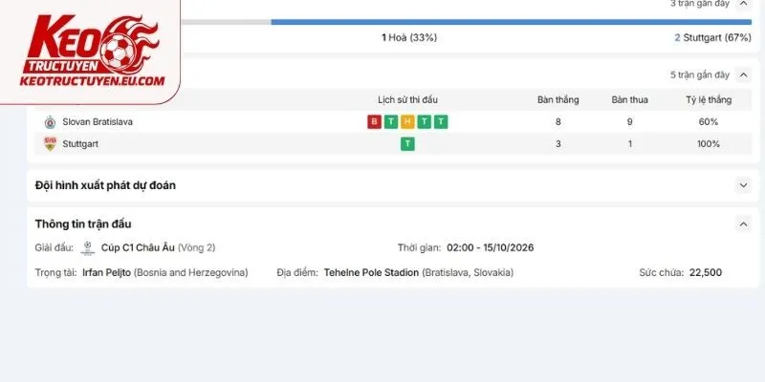Click the red B result badge for Slovan Bratislava

pyautogui.click(x=374, y=122)
